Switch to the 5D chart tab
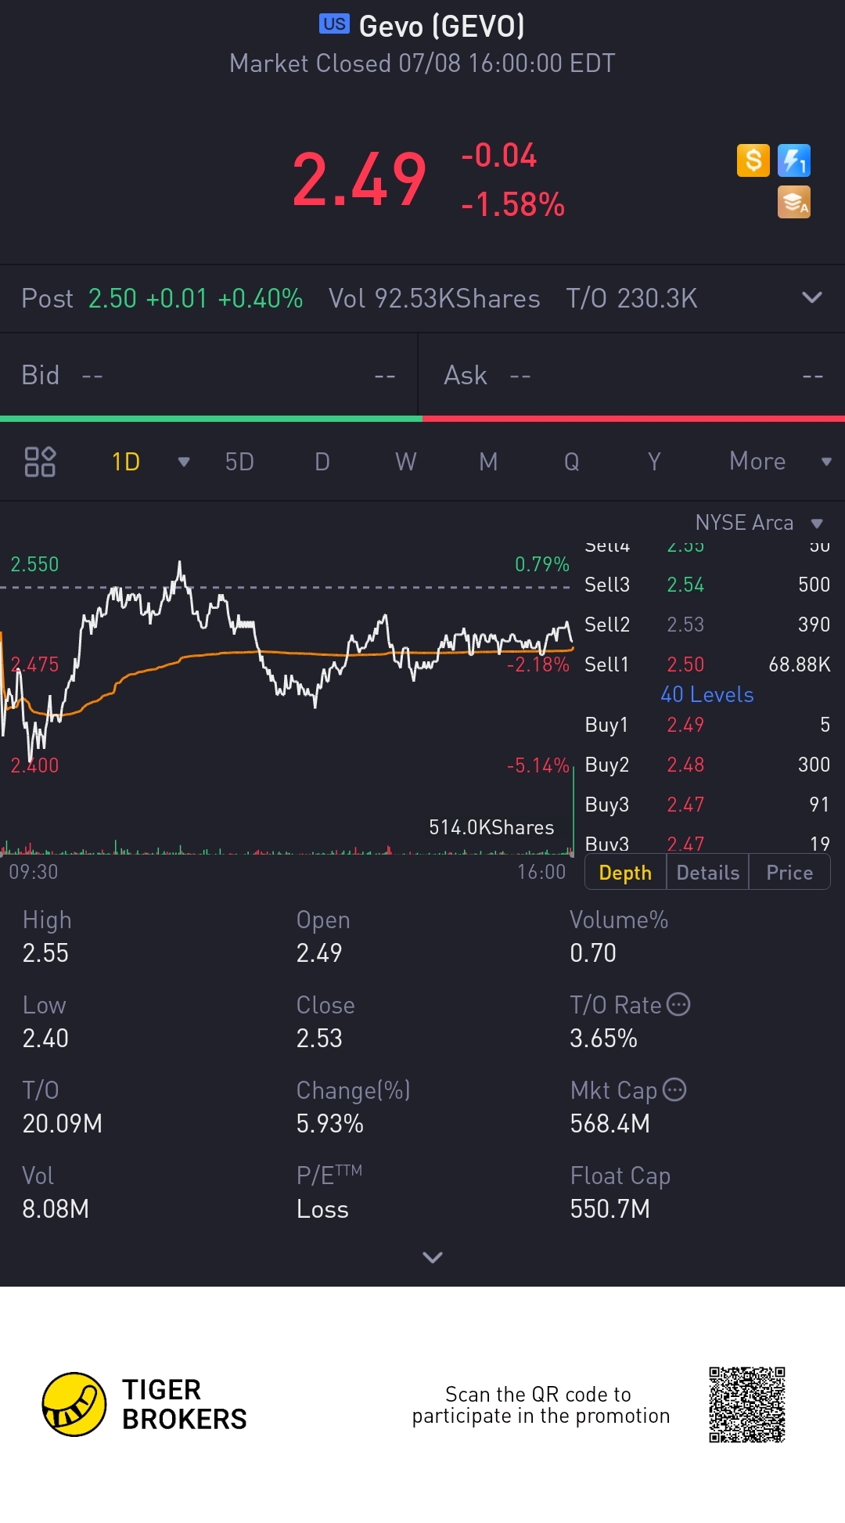The height and width of the screenshot is (1523, 845). 239,462
